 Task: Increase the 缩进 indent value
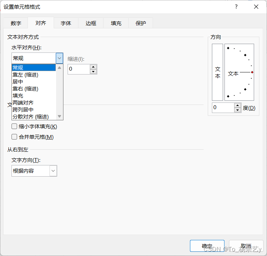[93, 67]
